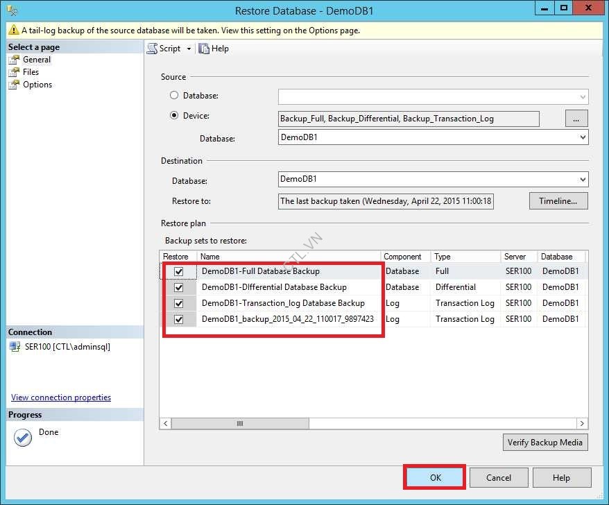The image size is (609, 505).
Task: Click the General page icon in the sidebar
Action: pos(16,59)
